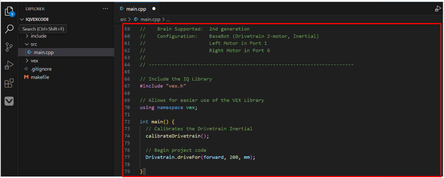Open the makefile in Explorer
Image resolution: width=444 pixels, height=178 pixels.
click(x=40, y=77)
